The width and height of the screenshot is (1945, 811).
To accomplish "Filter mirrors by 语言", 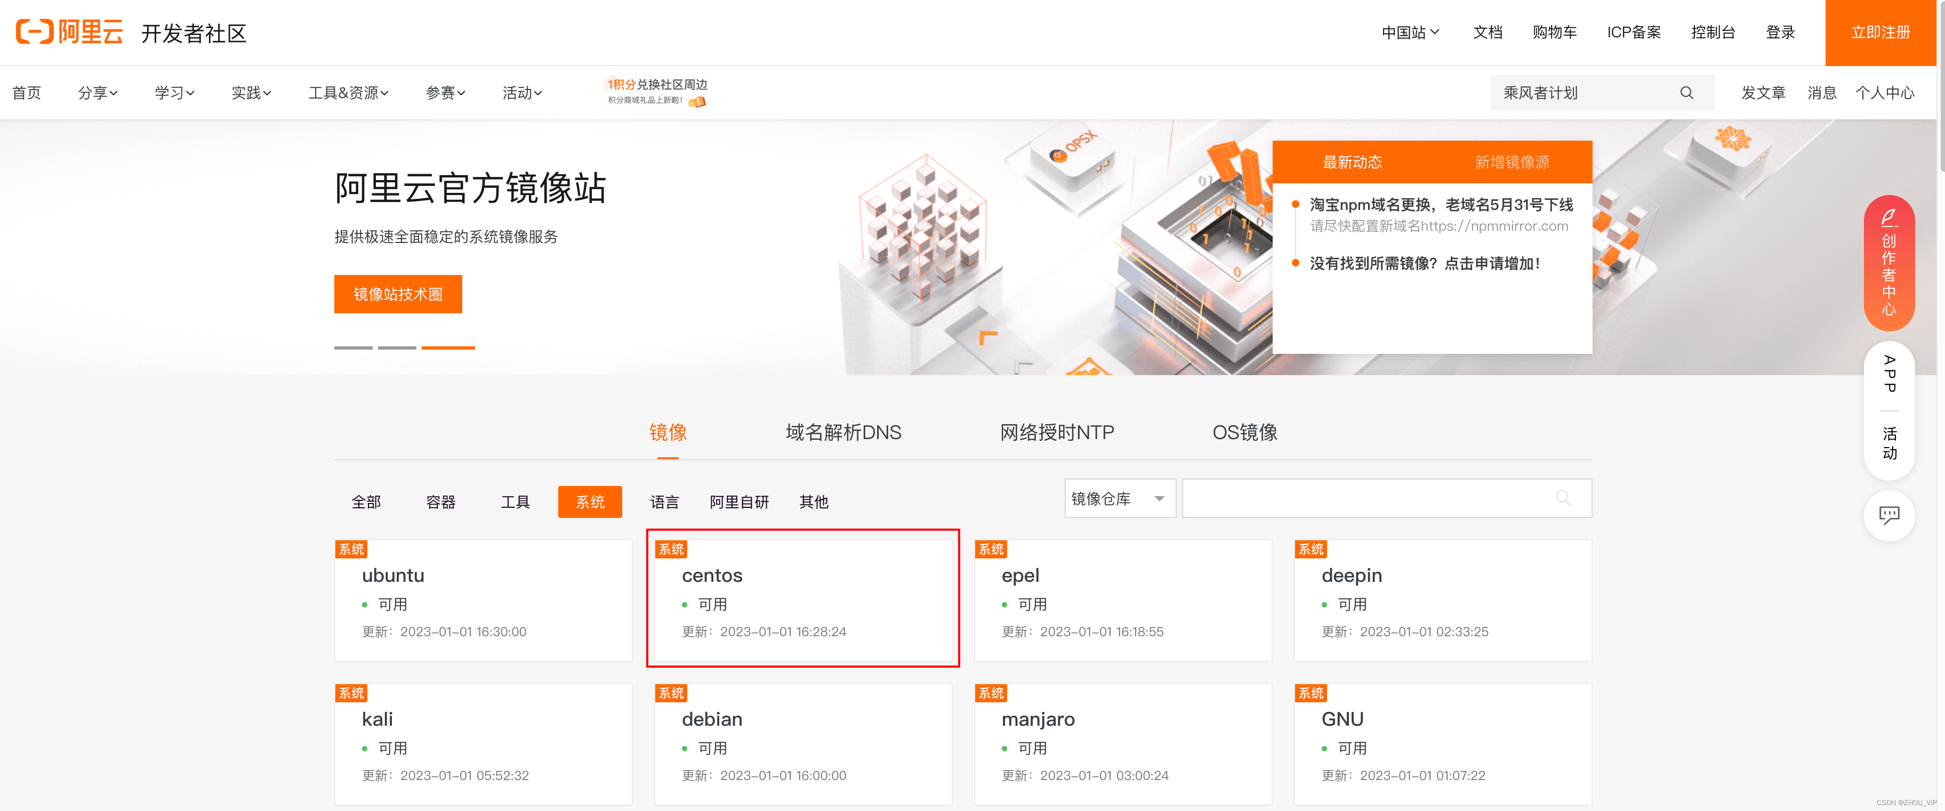I will point(664,502).
